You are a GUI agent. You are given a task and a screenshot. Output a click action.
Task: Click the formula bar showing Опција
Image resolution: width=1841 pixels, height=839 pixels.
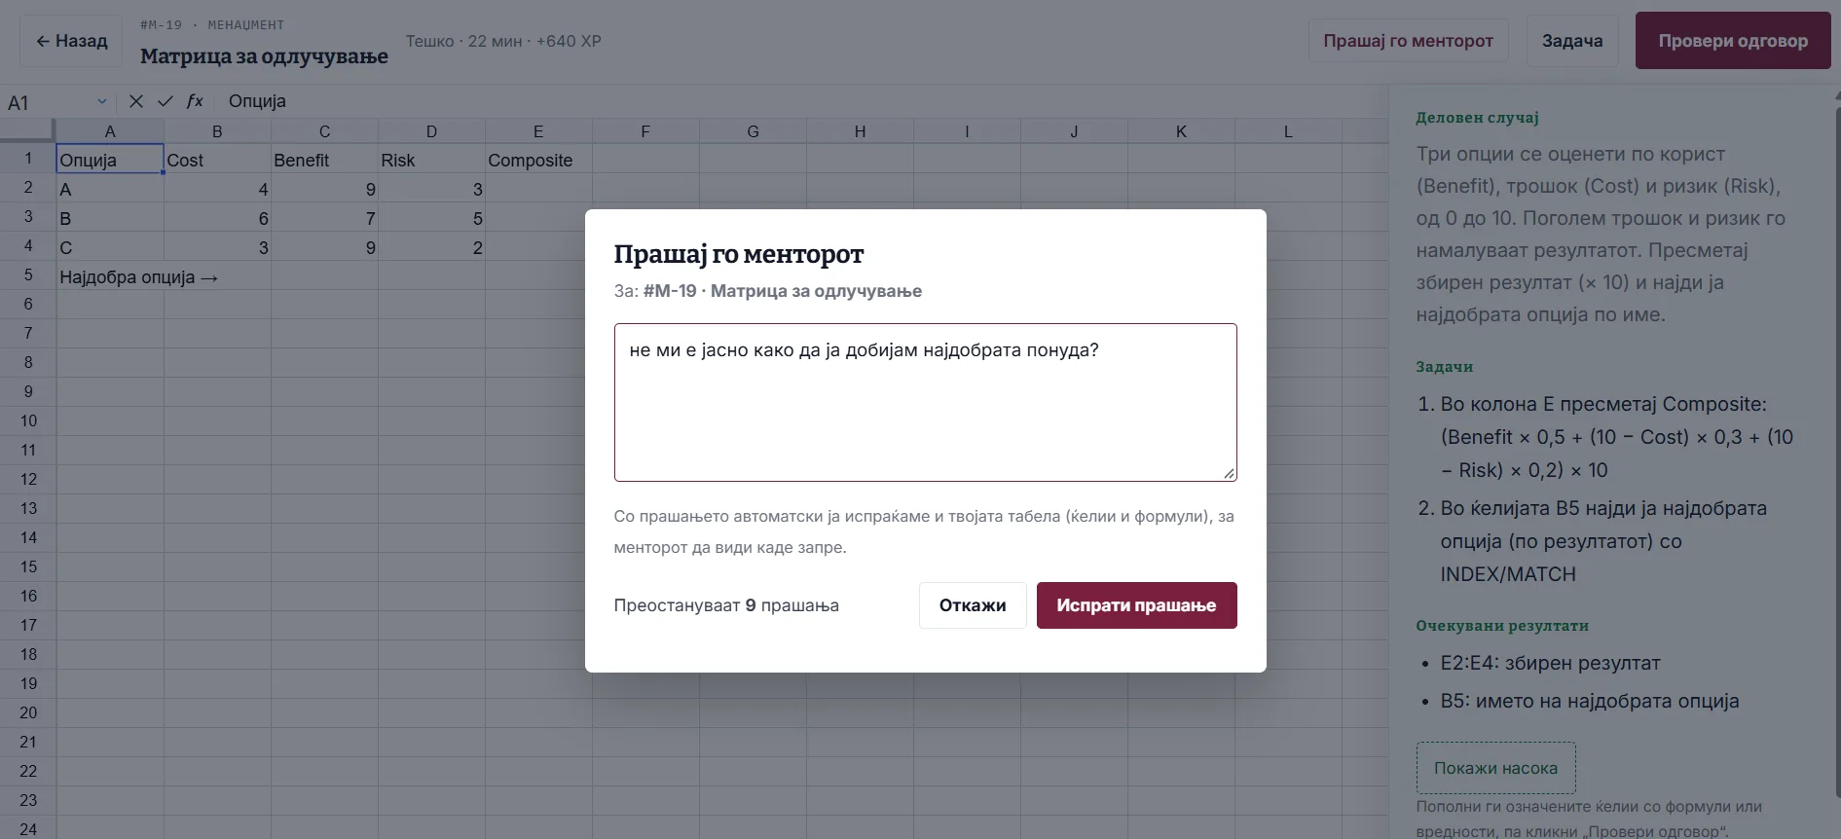pos(802,101)
